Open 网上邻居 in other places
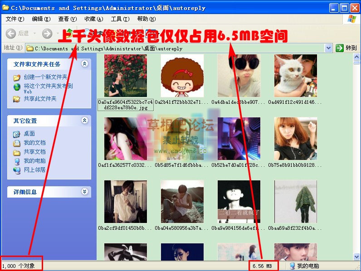361x271 pixels. pos(35,170)
